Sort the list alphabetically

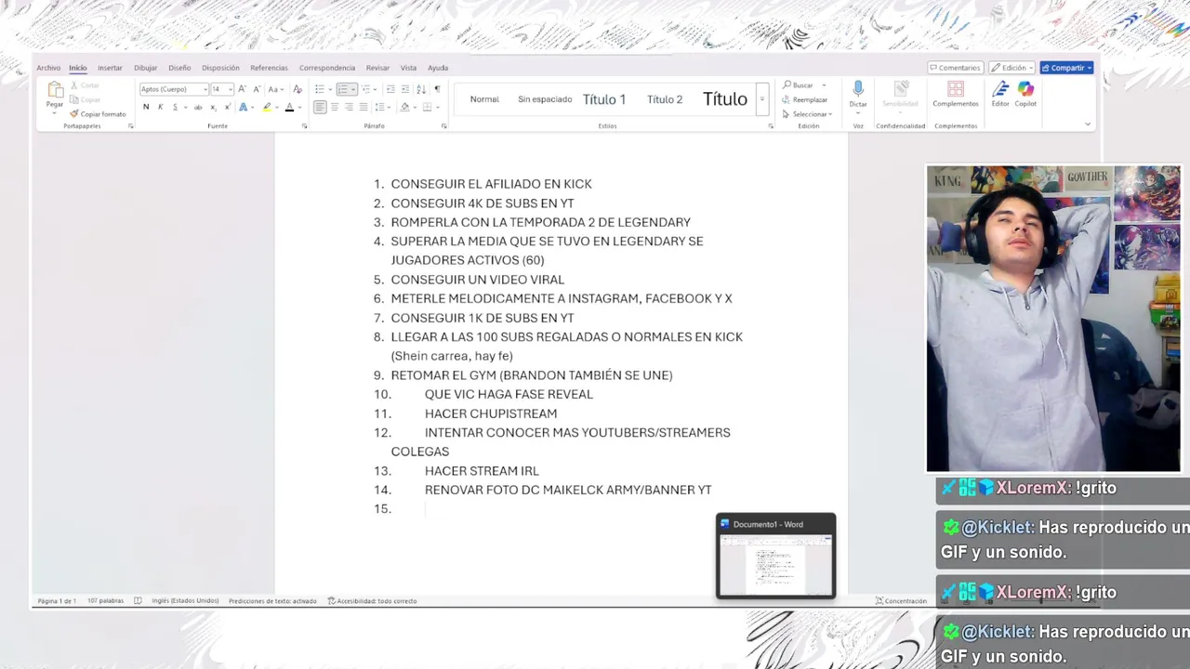[x=421, y=89]
